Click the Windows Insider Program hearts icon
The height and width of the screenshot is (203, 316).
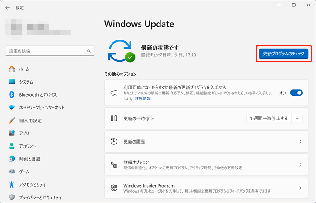pyautogui.click(x=114, y=188)
